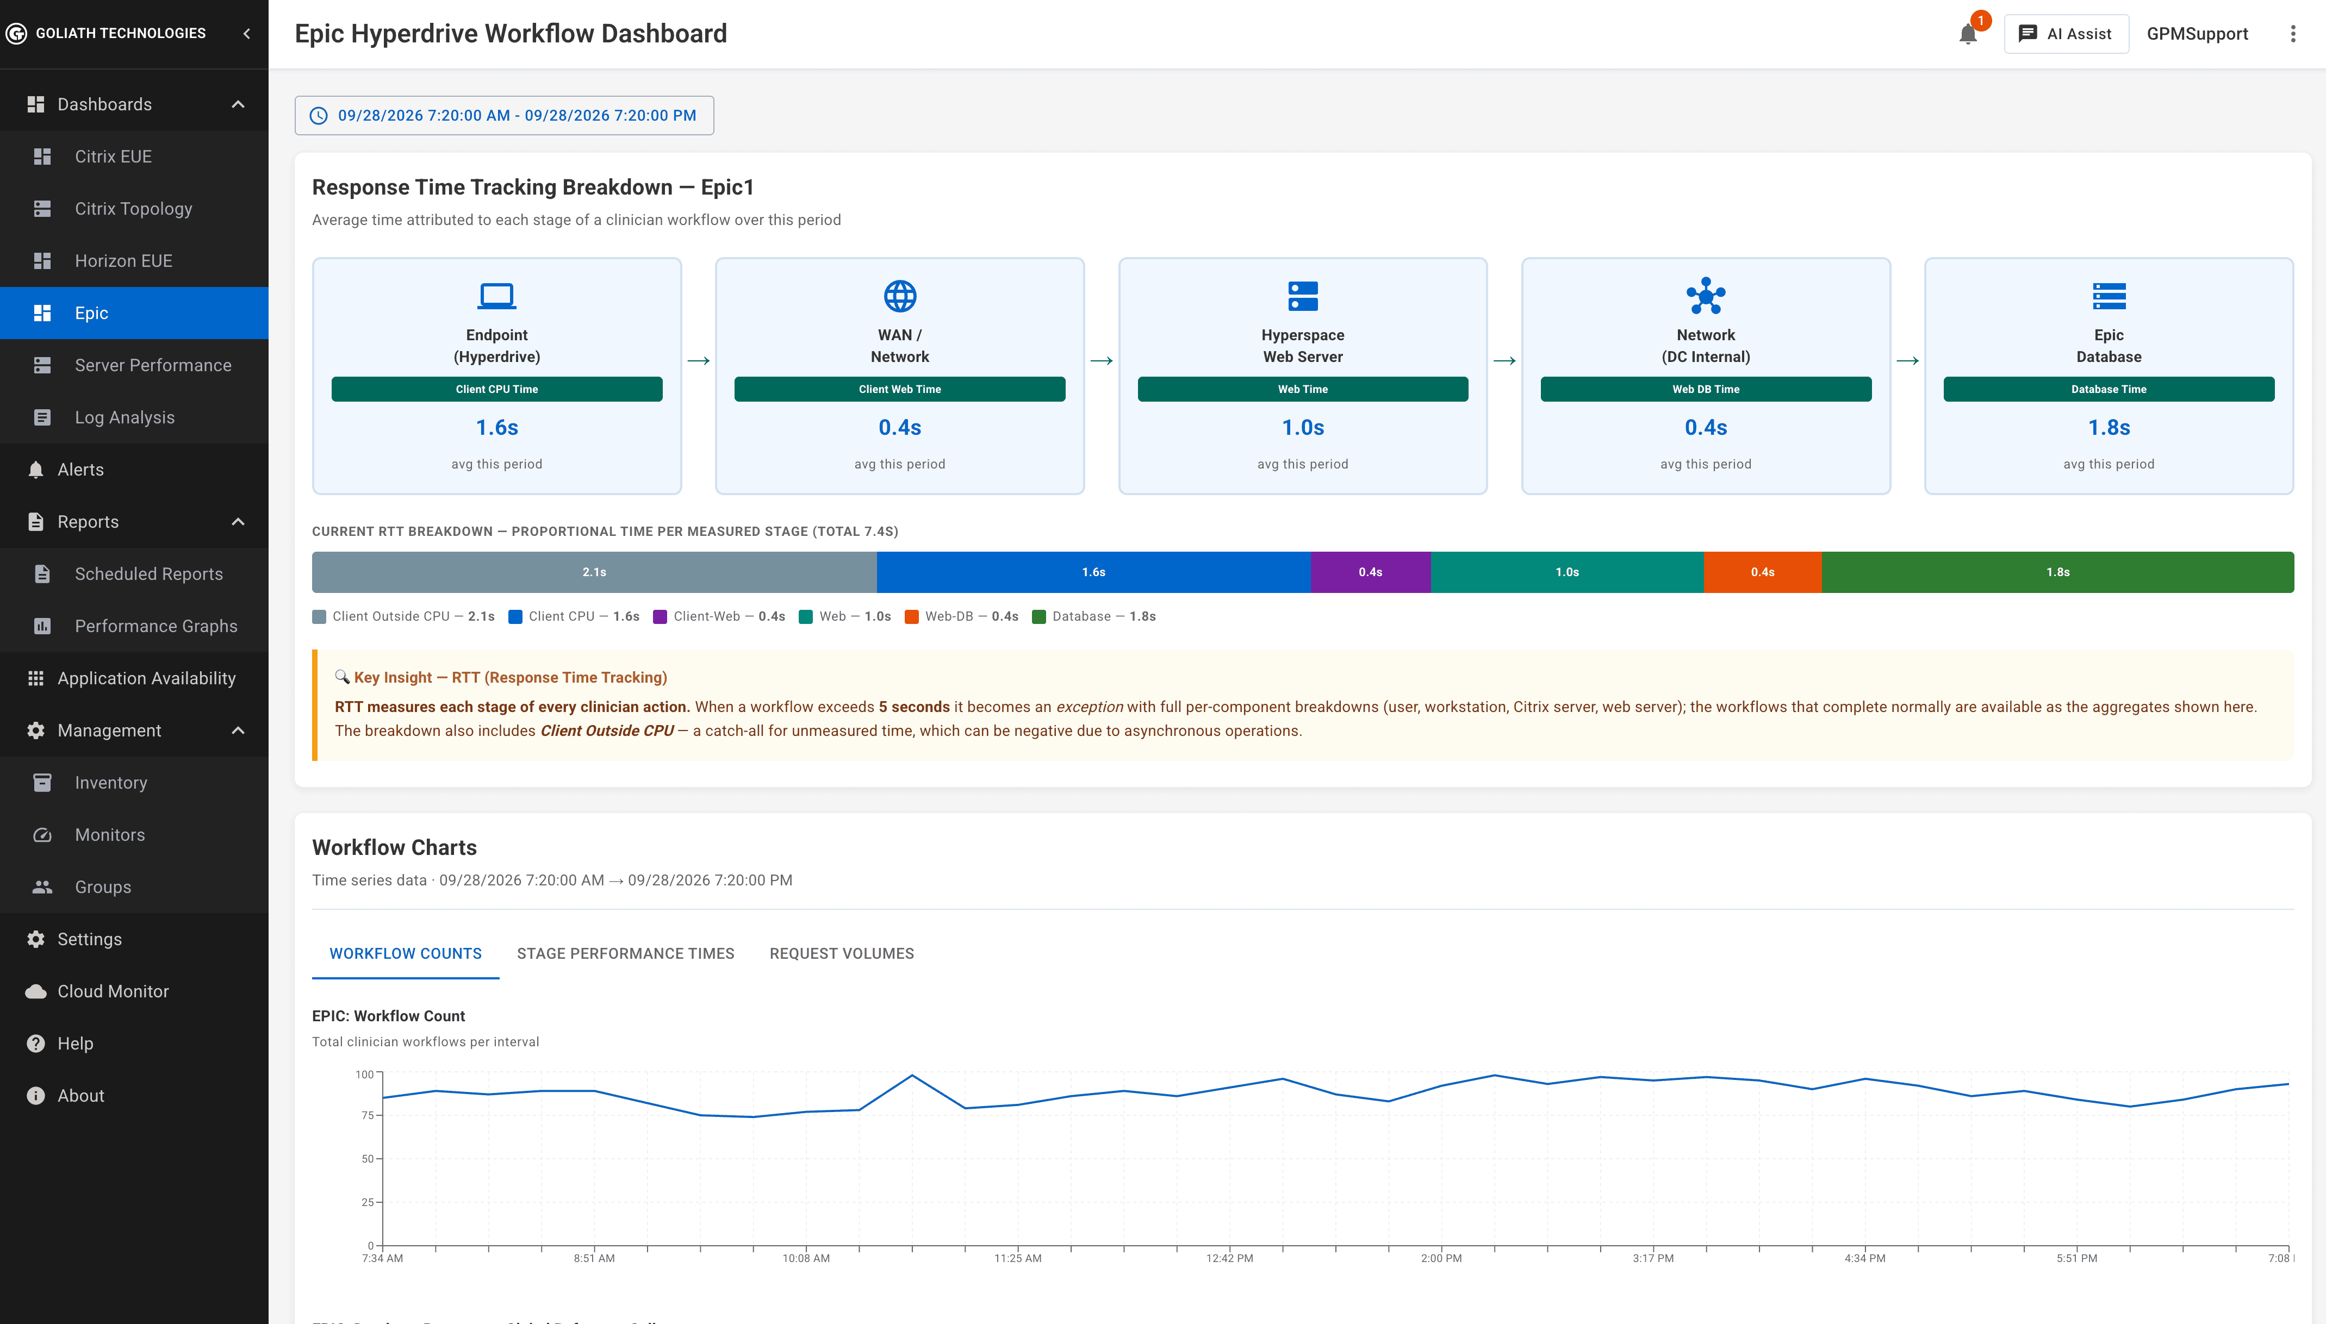Viewport: 2326px width, 1324px height.
Task: Open Horizon EUE dashboard
Action: point(135,261)
